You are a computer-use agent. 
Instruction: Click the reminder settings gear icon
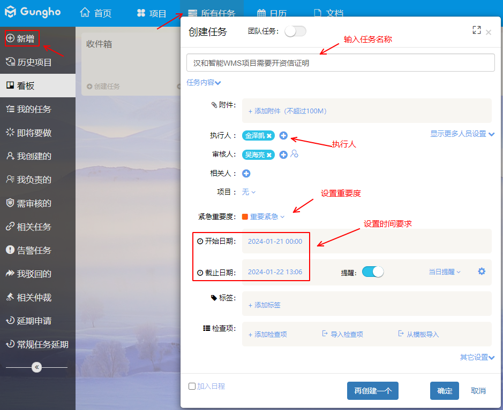pyautogui.click(x=482, y=272)
